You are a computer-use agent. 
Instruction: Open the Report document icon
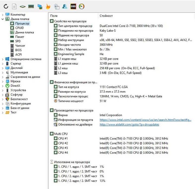pos(14,6)
